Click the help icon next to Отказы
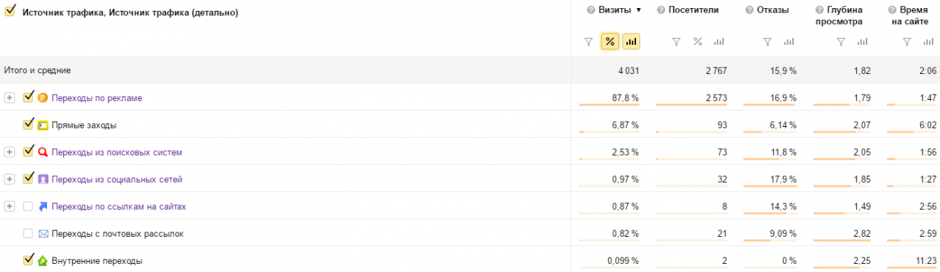This screenshot has width=940, height=272. (x=749, y=10)
